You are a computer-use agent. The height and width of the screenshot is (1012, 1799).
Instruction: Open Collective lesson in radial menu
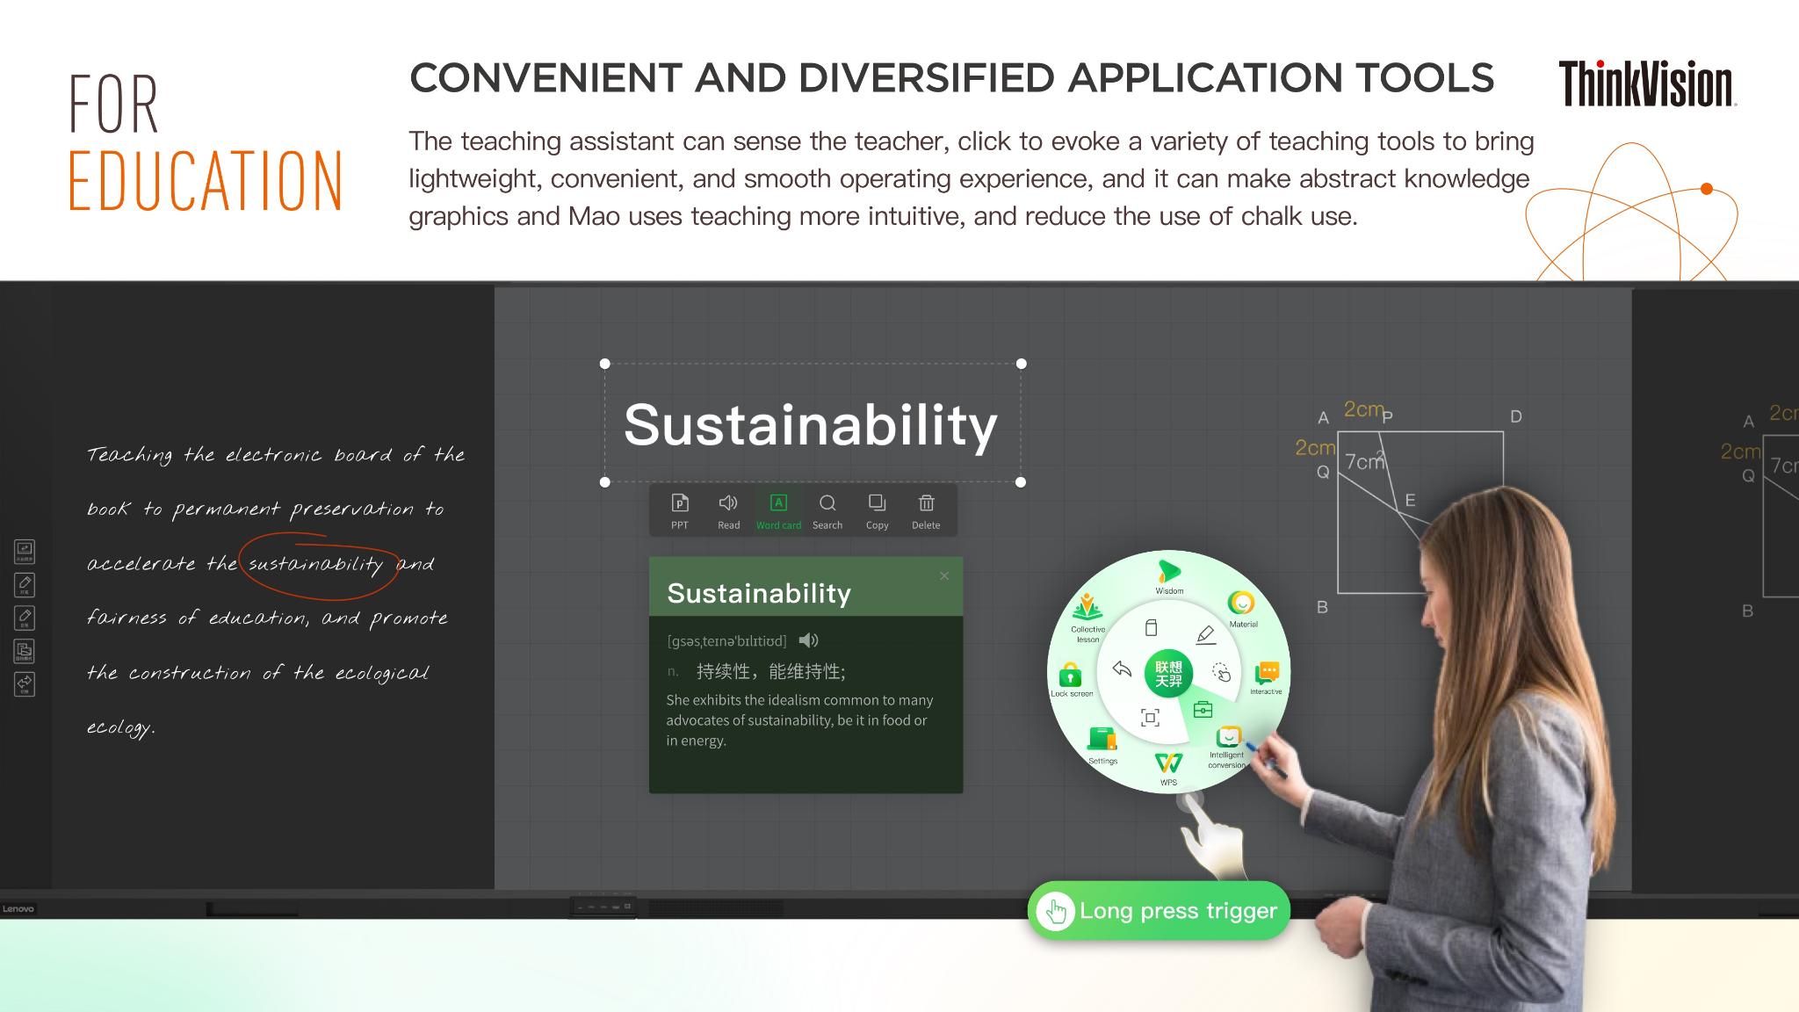[x=1087, y=607]
